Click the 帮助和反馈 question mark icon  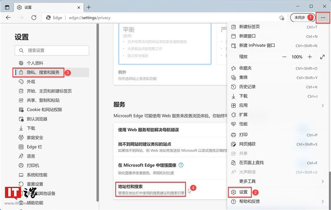pyautogui.click(x=233, y=201)
